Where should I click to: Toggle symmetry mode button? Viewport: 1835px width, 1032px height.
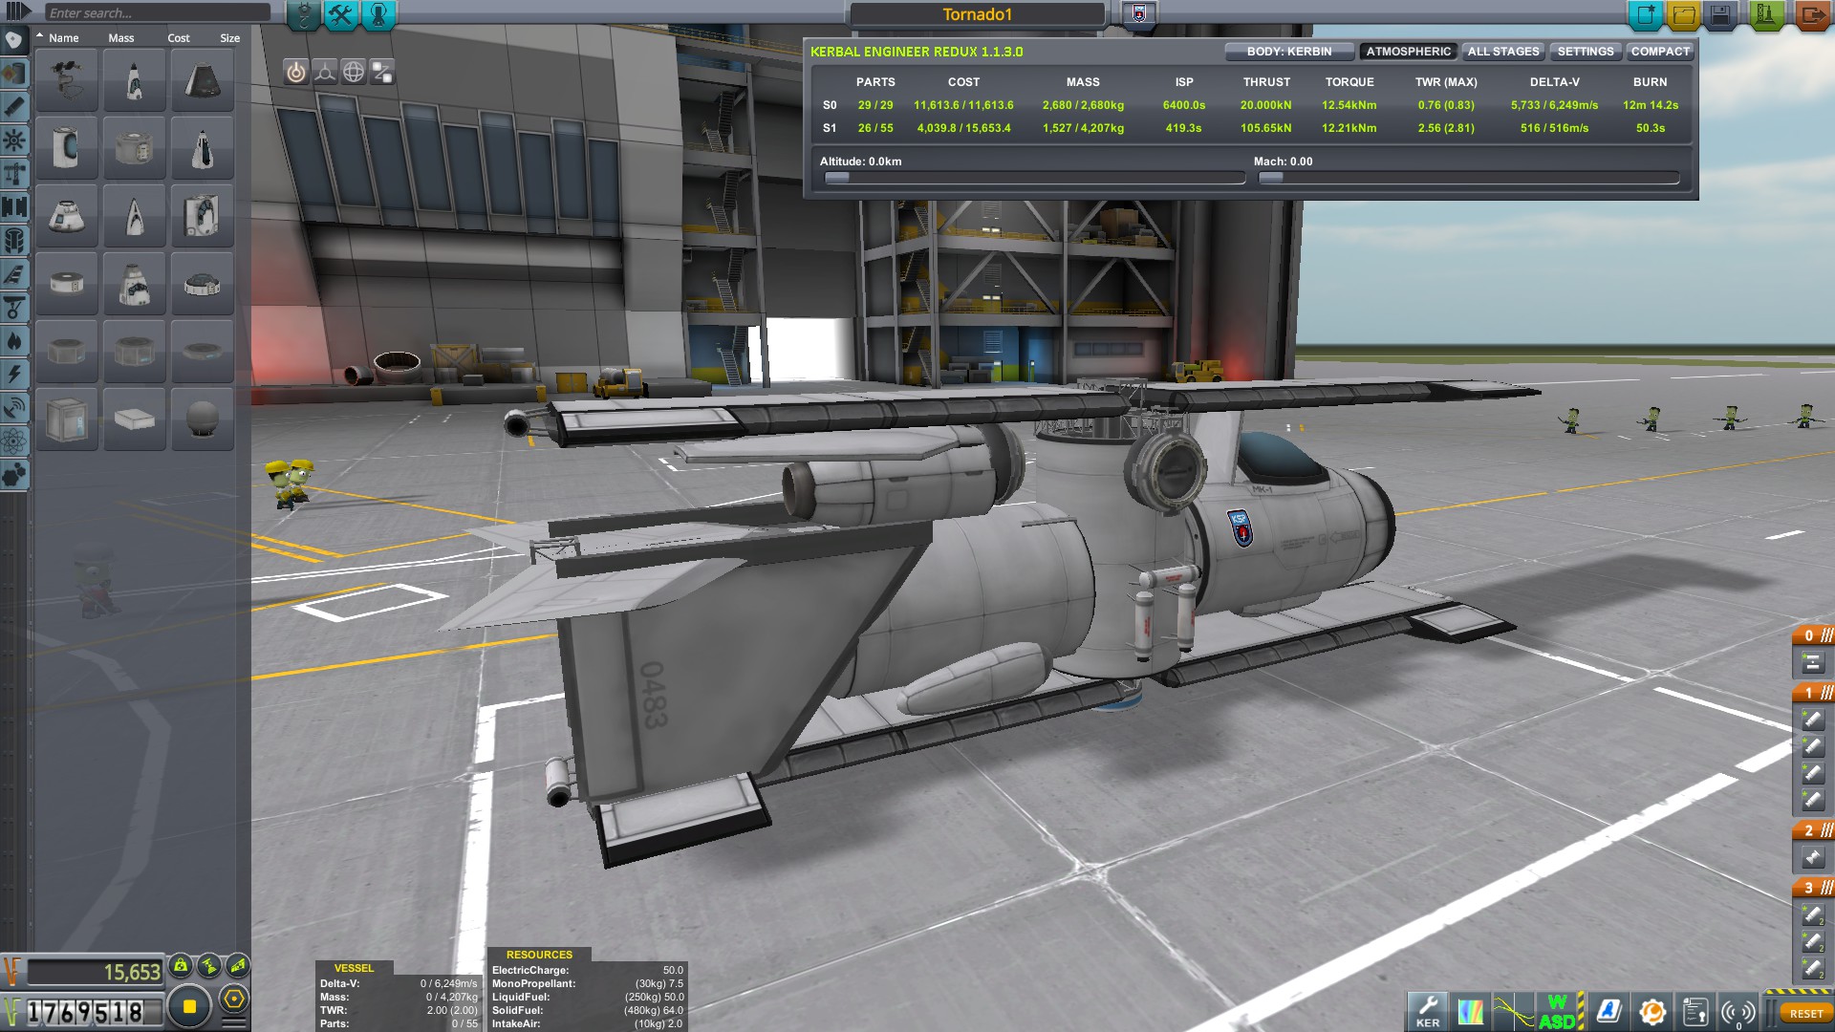click(x=189, y=1006)
